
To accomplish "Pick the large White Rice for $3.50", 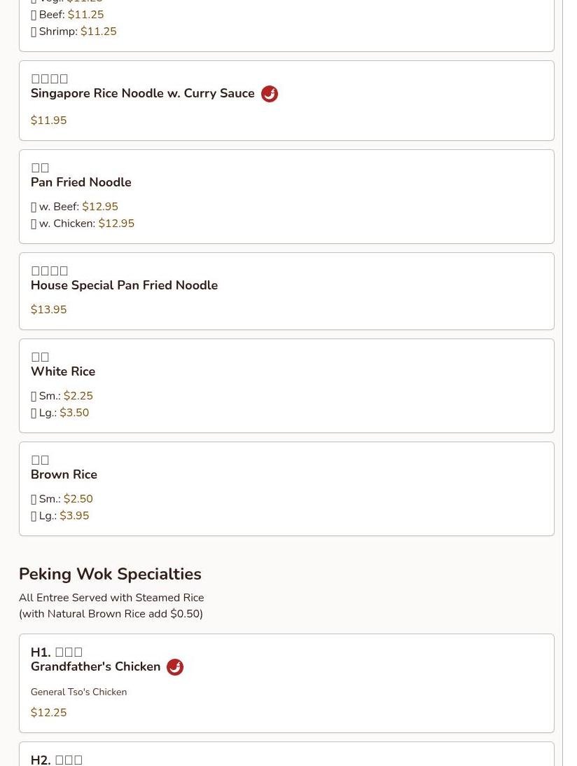I will (x=60, y=413).
